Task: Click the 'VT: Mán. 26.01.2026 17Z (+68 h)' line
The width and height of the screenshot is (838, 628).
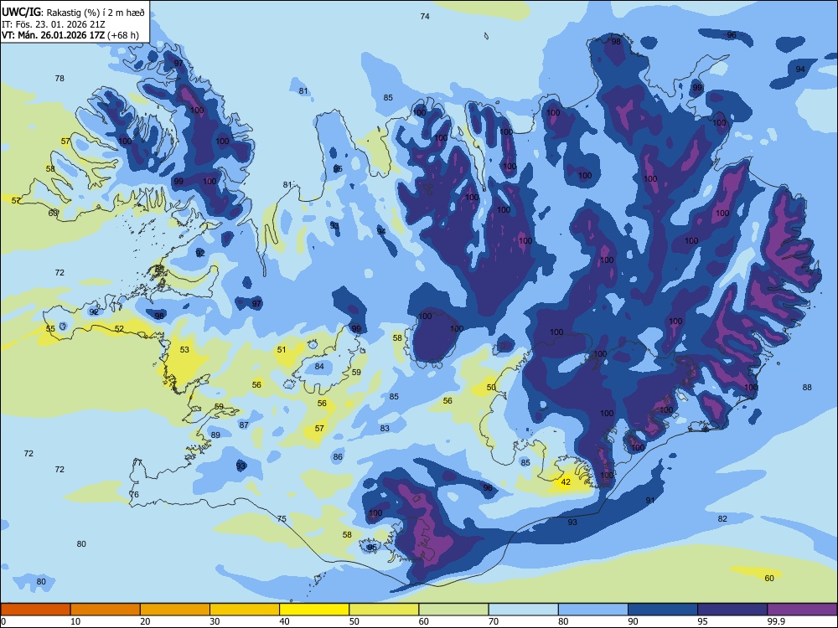Action: (70, 35)
